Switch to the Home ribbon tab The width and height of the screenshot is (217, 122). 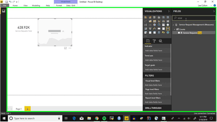point(15,6)
